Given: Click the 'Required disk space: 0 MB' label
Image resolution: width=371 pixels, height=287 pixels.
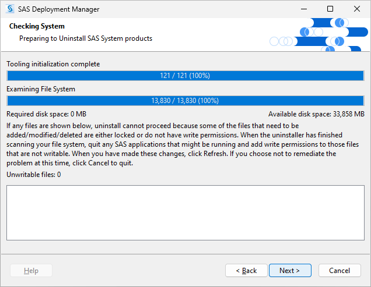Looking at the screenshot, I should (x=46, y=114).
